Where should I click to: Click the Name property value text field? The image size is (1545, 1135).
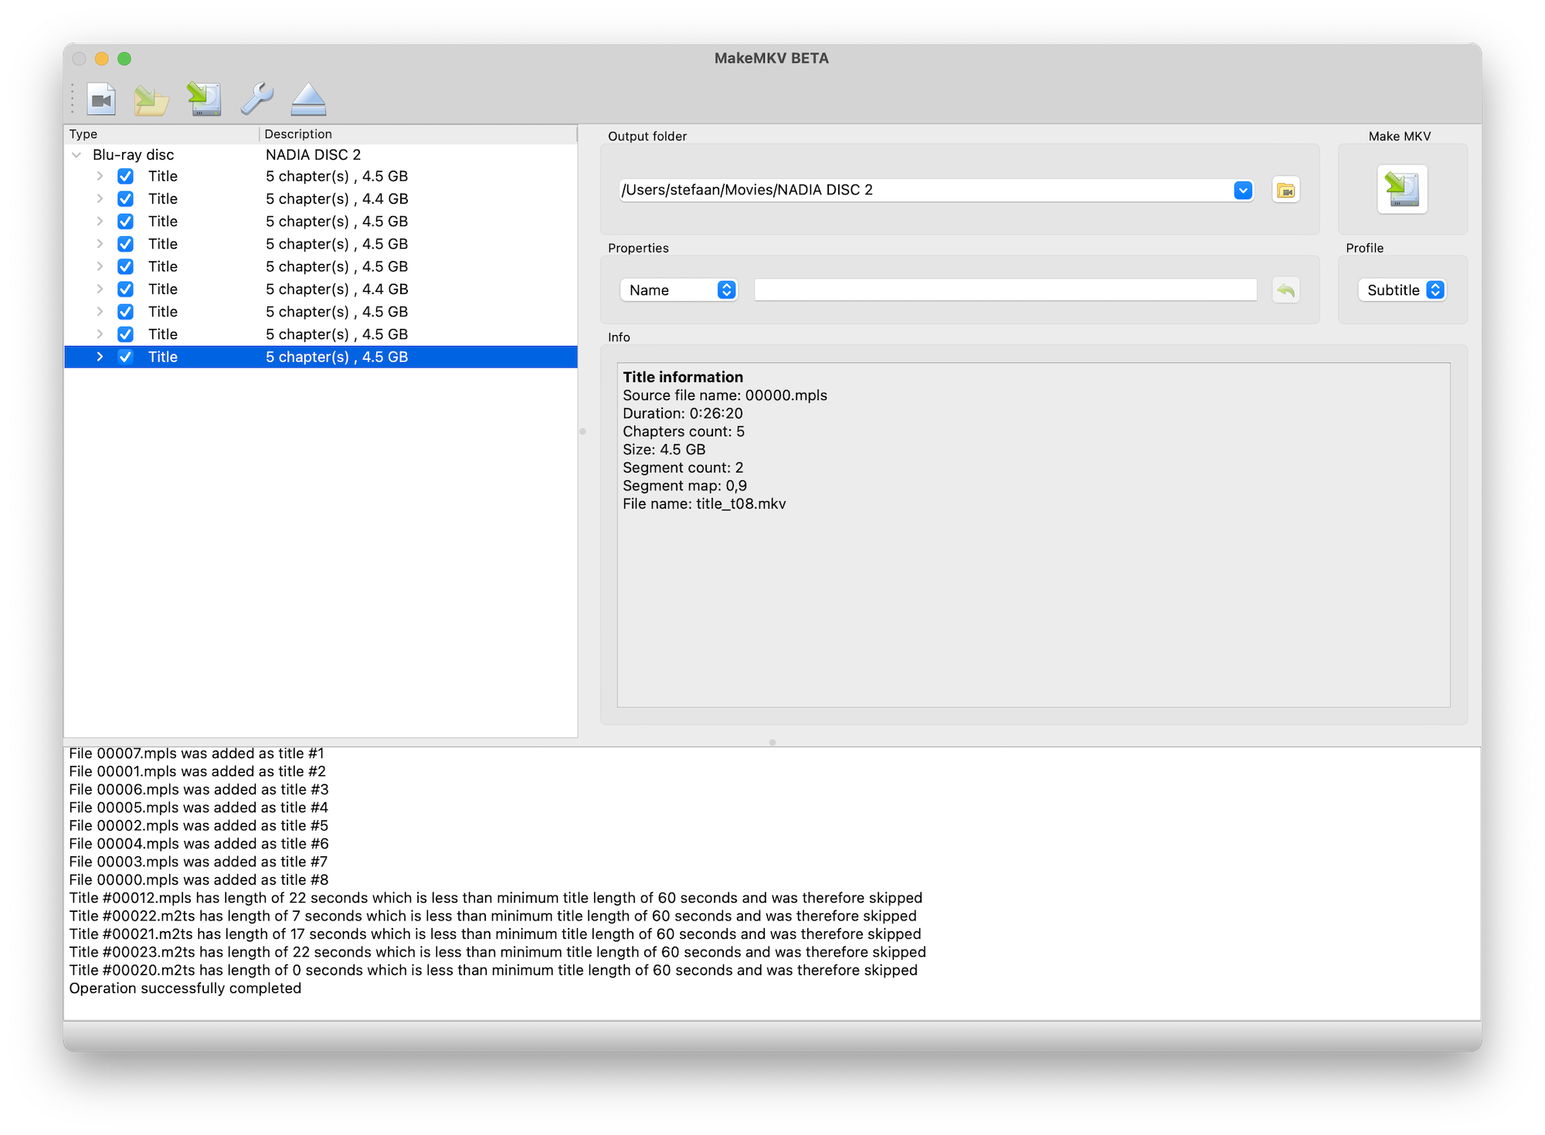point(1004,290)
